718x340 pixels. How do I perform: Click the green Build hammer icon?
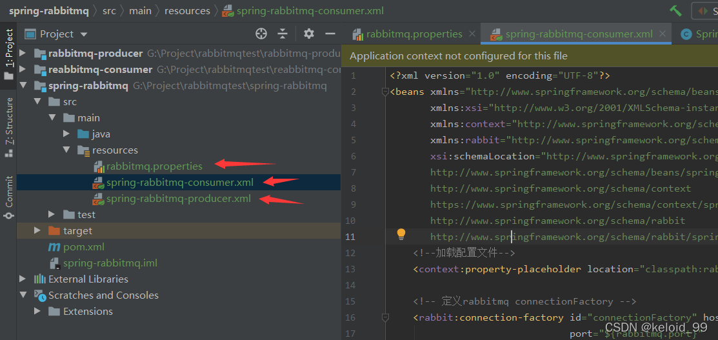tap(675, 10)
